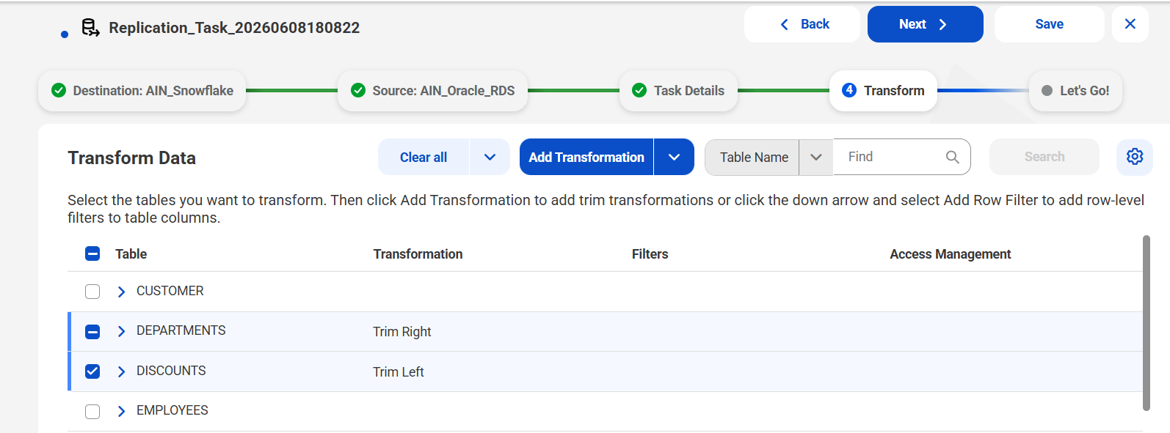Go to the Source: AIN_Oracle_RDS step

coord(432,91)
